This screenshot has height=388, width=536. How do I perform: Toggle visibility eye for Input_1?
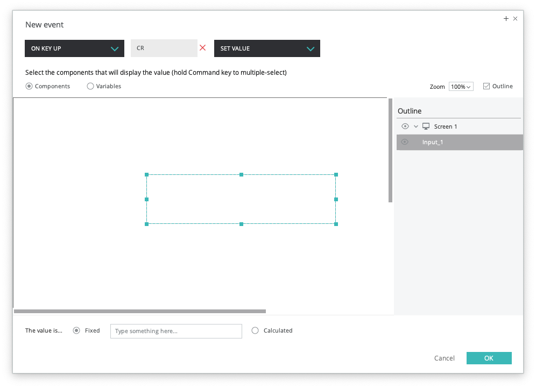[405, 142]
